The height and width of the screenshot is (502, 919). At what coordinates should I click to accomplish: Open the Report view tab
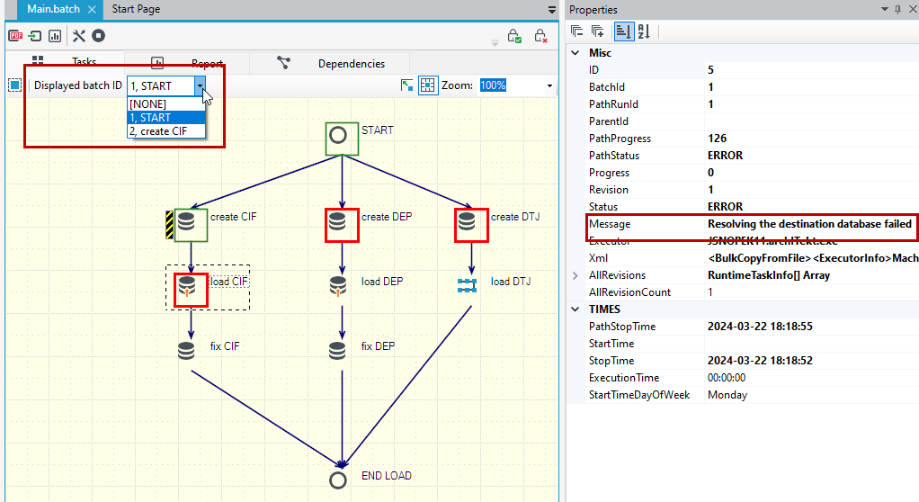pos(187,62)
